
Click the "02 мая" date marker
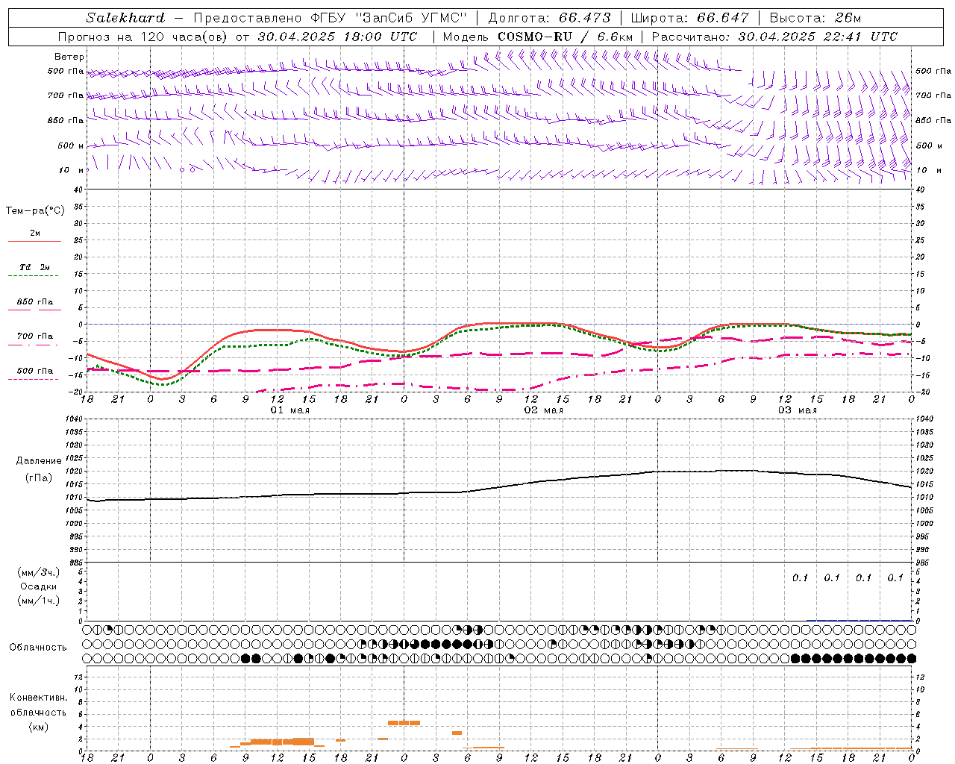[544, 410]
